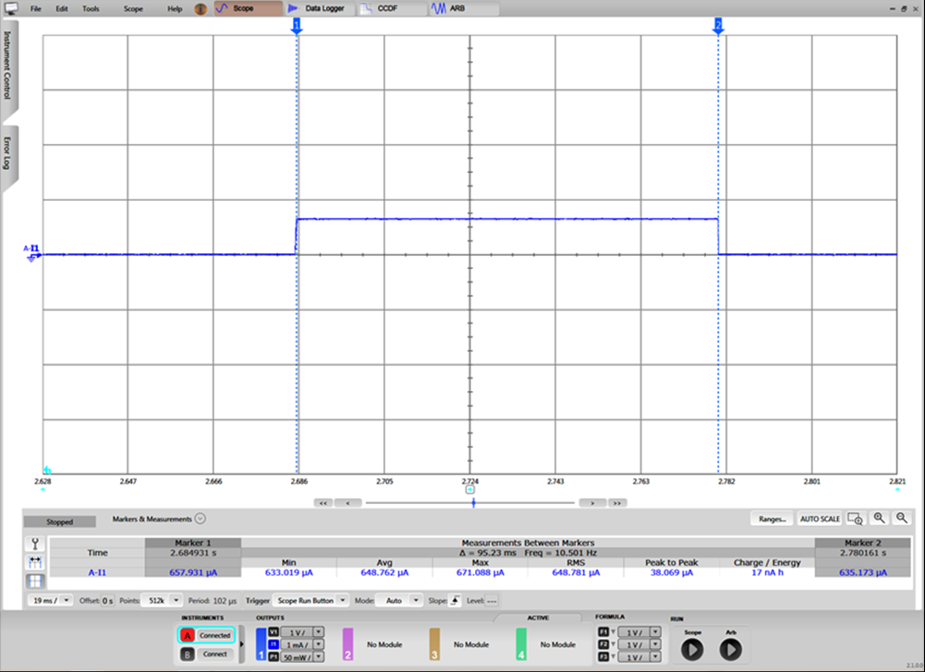Expand the Markers & Measurements chevron

(201, 519)
